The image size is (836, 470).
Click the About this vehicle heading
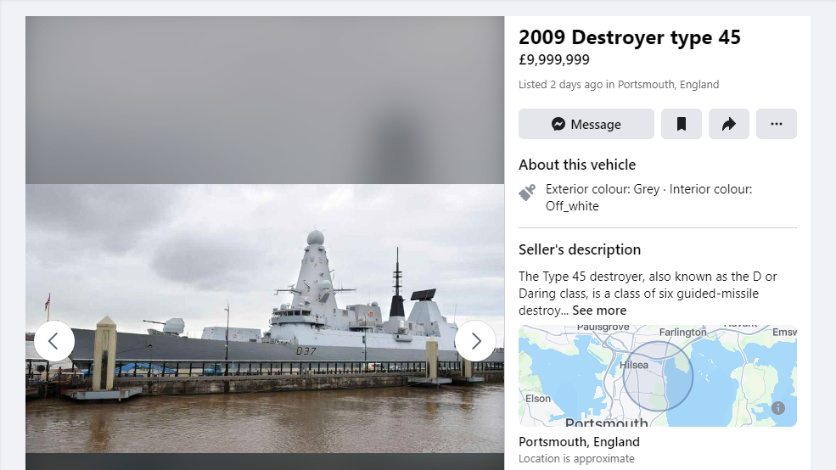[577, 165]
